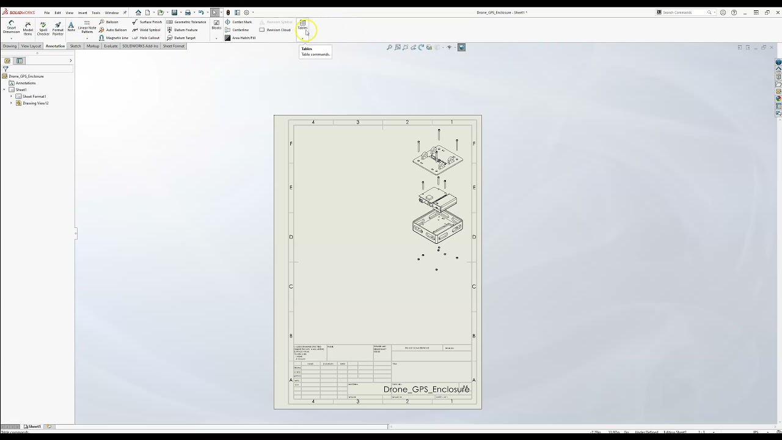Insert a Revision Cloud
The width and height of the screenshot is (782, 440).
tap(275, 30)
